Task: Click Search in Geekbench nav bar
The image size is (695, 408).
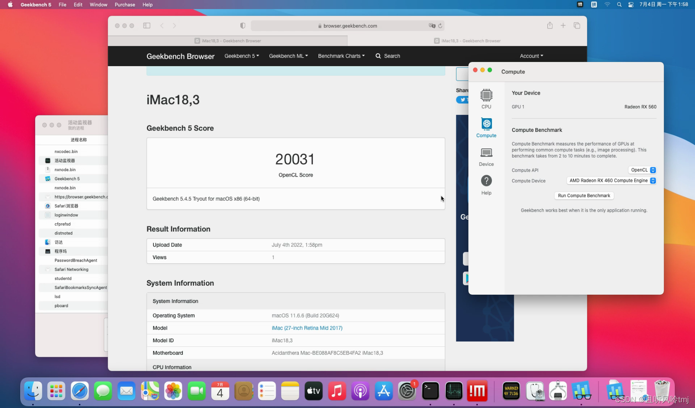Action: point(388,56)
